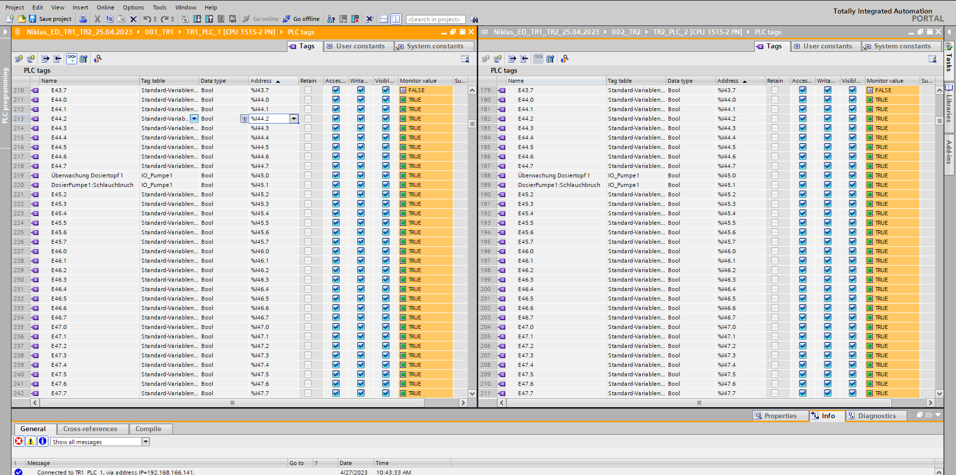Click the left table horizontal scrollbar
Image resolution: width=956 pixels, height=475 pixels.
232,403
